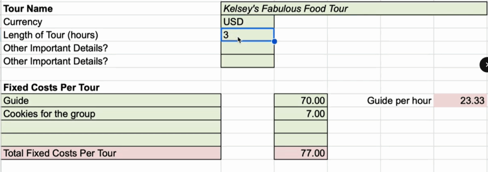Click the Guide label cell under Fixed Costs
Image resolution: width=488 pixels, height=172 pixels.
[x=111, y=101]
